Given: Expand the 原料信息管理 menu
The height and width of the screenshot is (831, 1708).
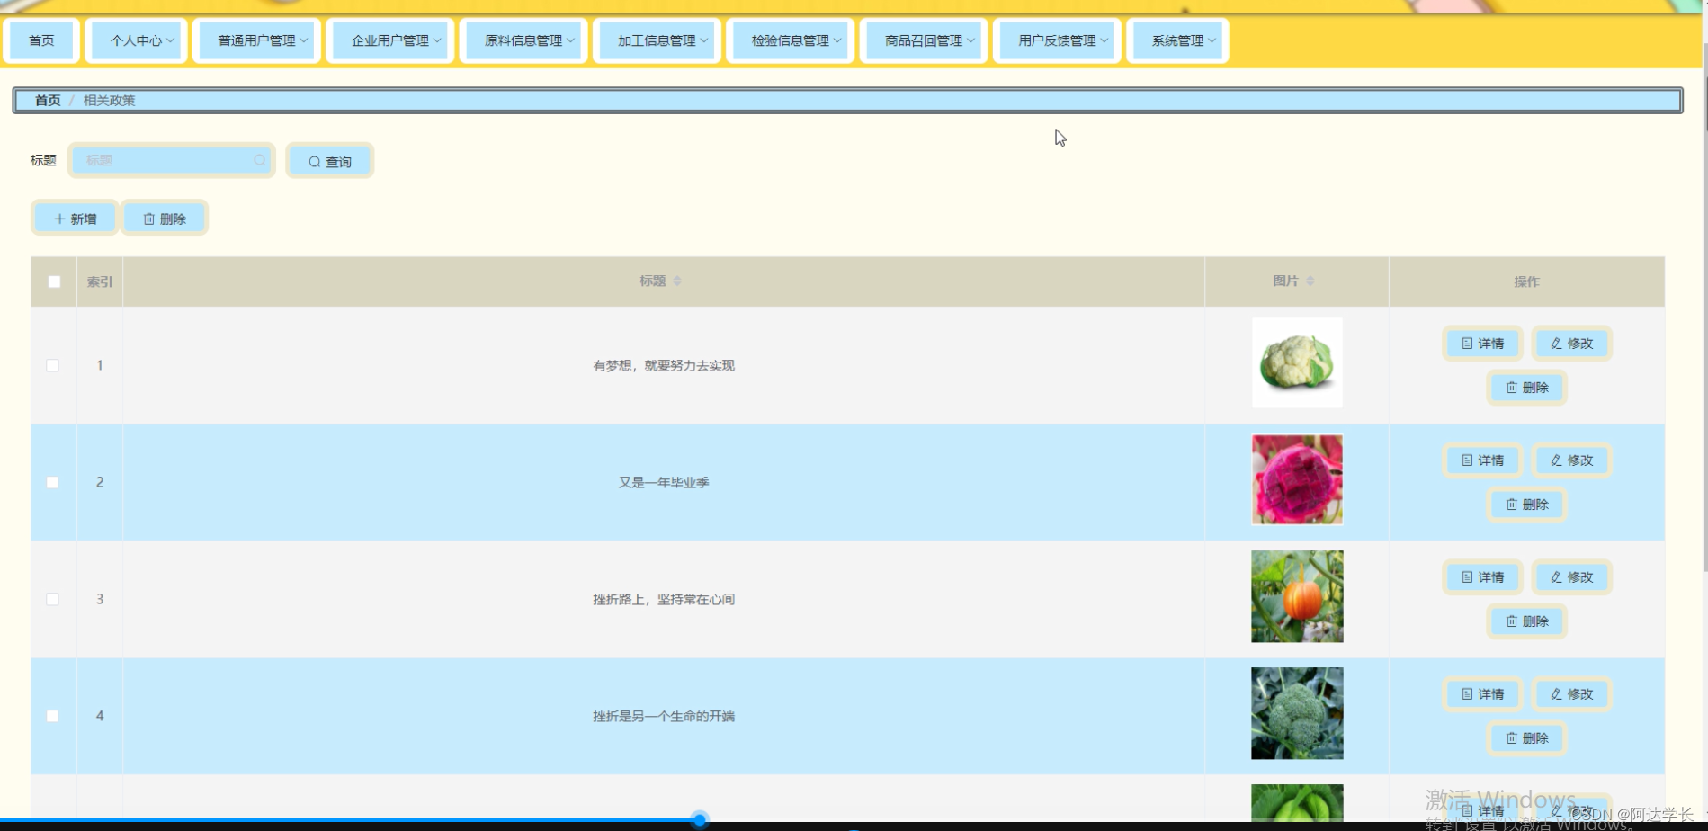Looking at the screenshot, I should pos(523,40).
